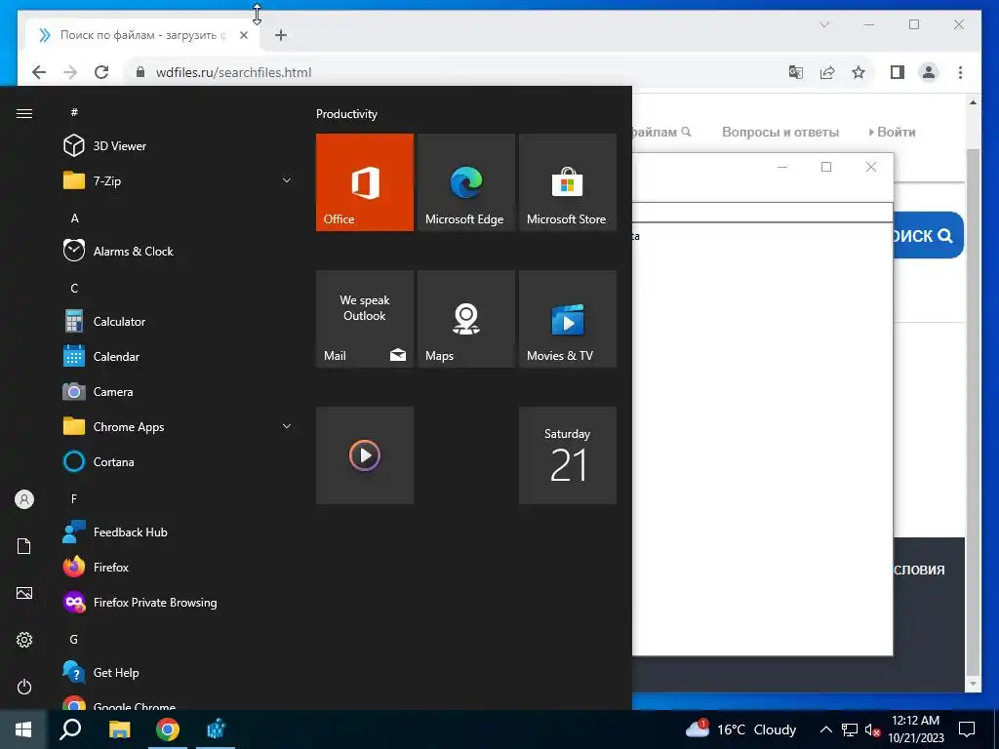Open the blue app icon beside Chrome on taskbar

pos(216,729)
